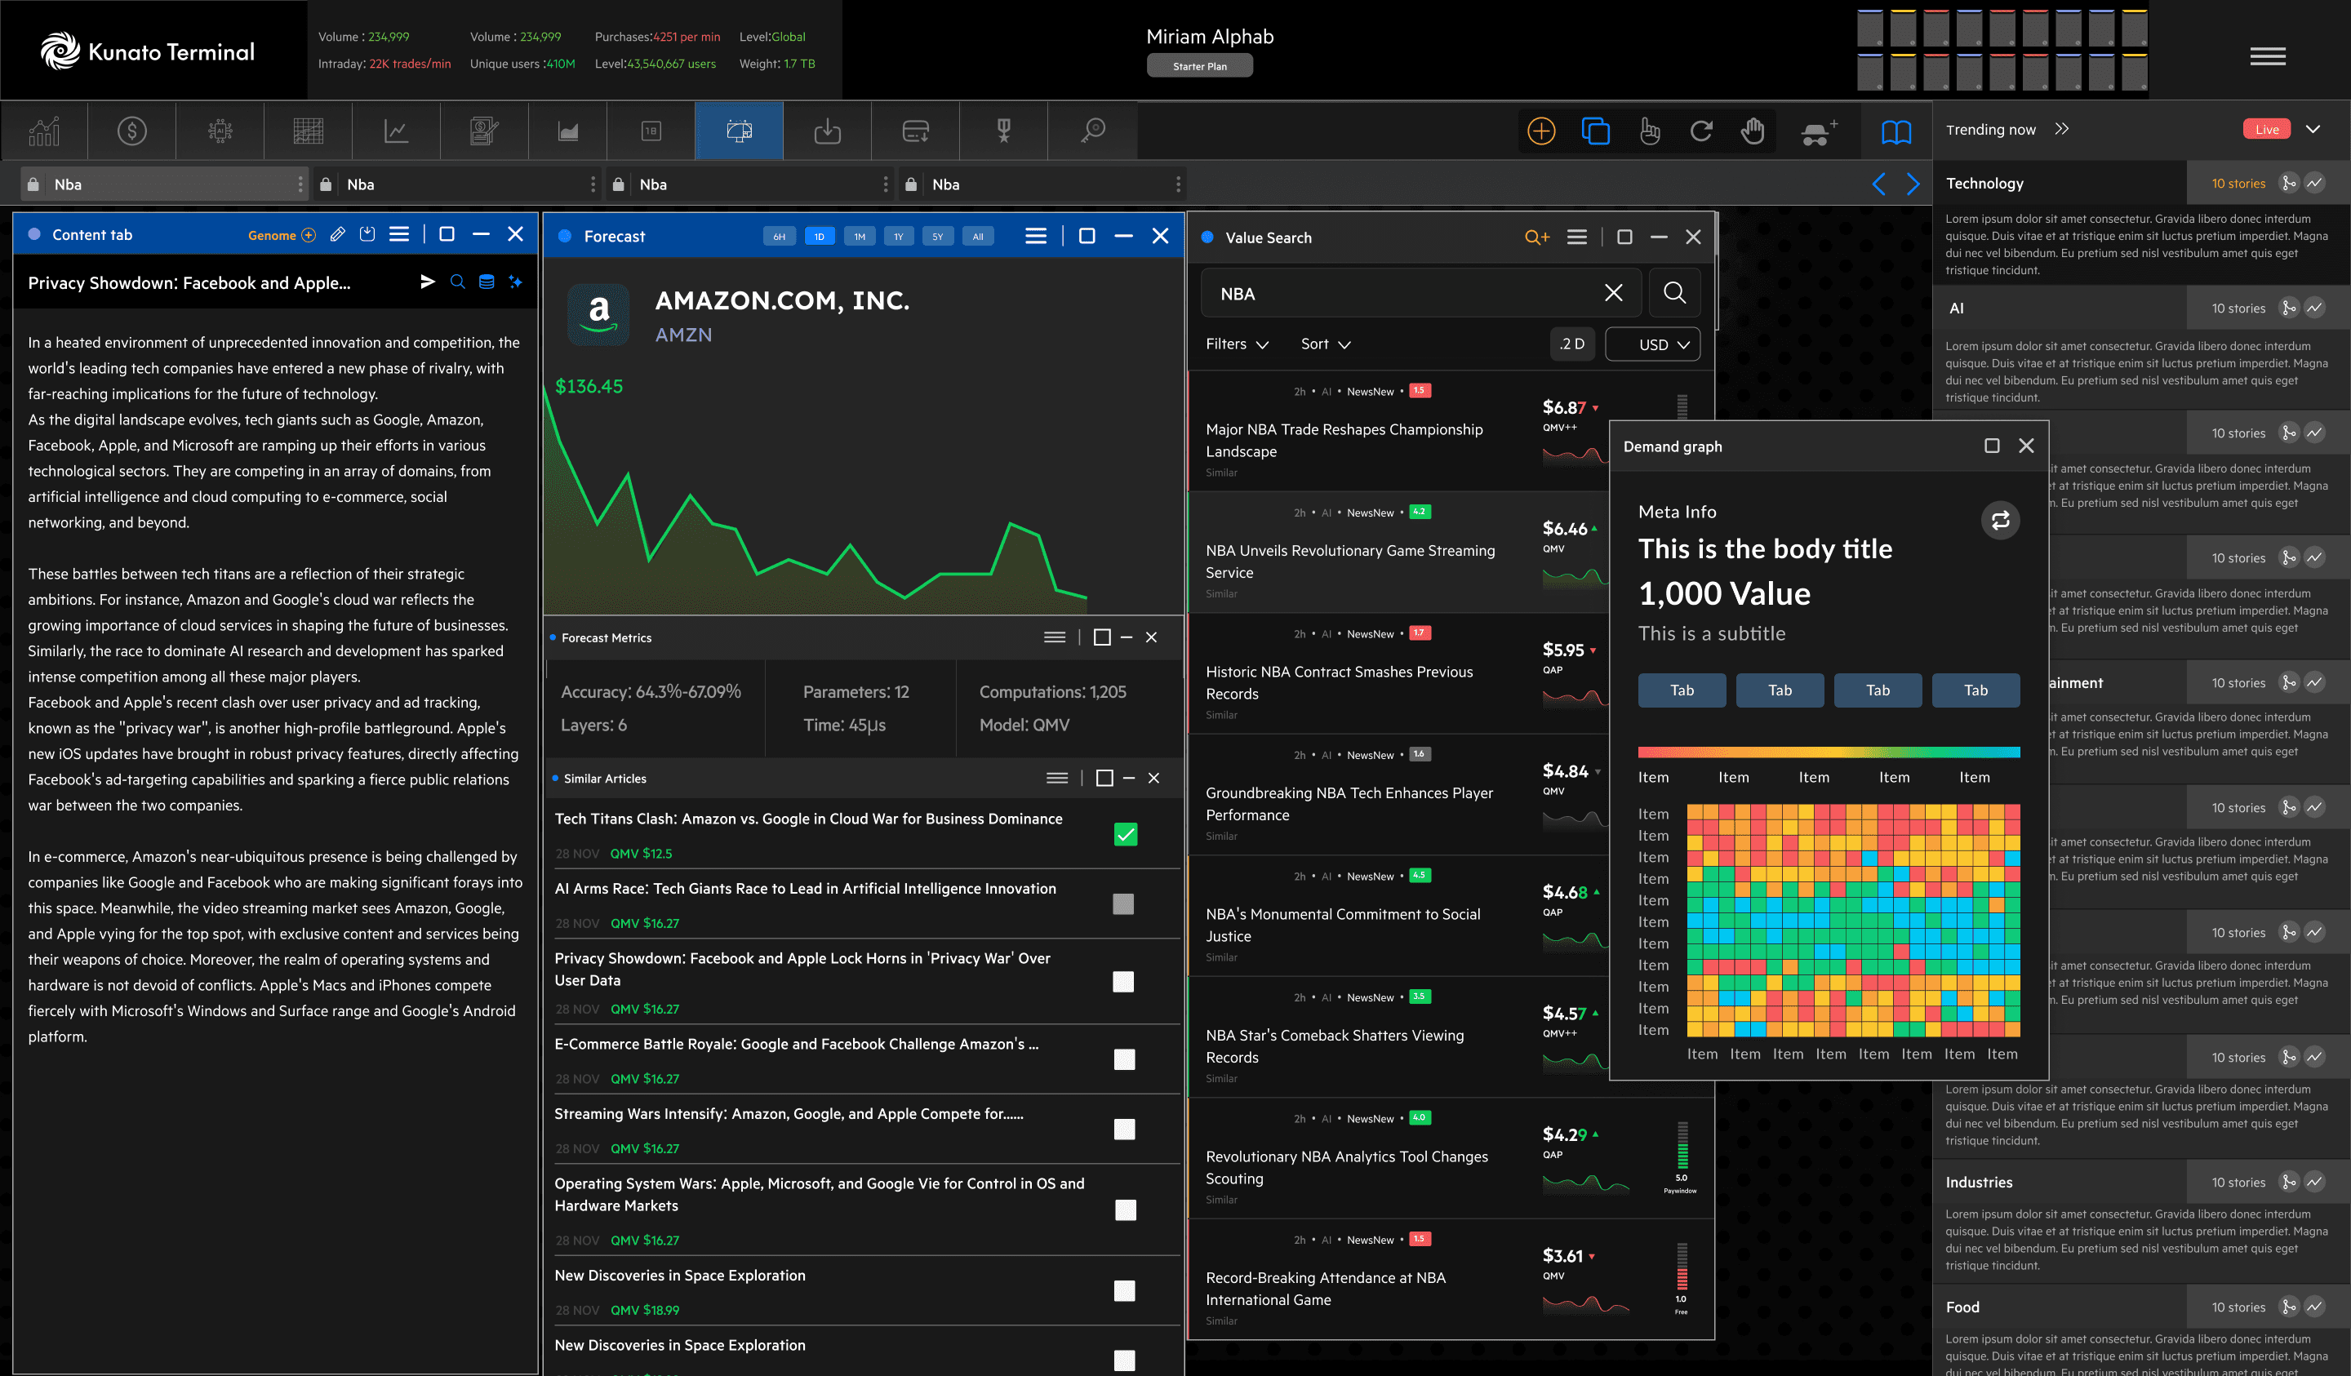This screenshot has height=1376, width=2351.
Task: Select the area chart toolbar icon
Action: [x=568, y=131]
